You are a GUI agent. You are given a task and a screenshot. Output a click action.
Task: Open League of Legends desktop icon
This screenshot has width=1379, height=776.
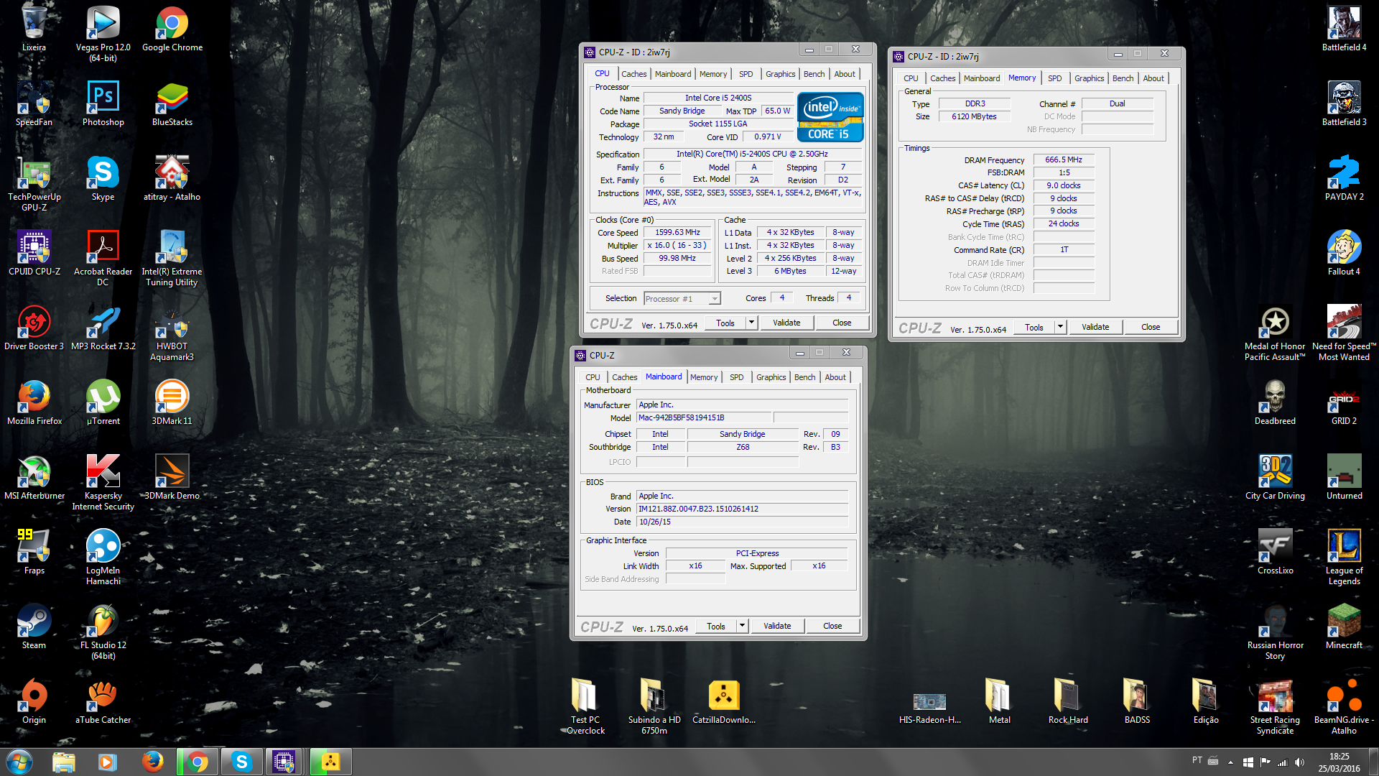tap(1344, 557)
